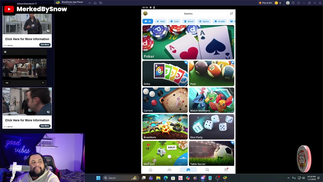The height and width of the screenshot is (182, 323).
Task: Open the bottom ad's info icon
Action: [x=50, y=89]
